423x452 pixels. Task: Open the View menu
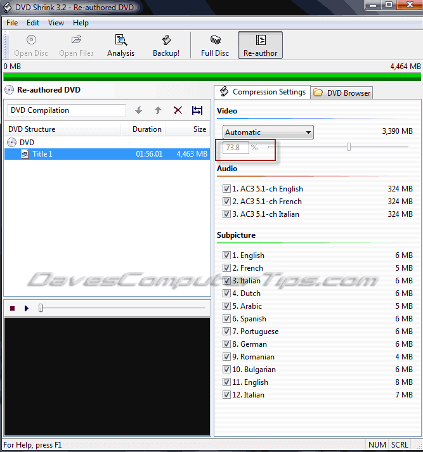pos(56,23)
